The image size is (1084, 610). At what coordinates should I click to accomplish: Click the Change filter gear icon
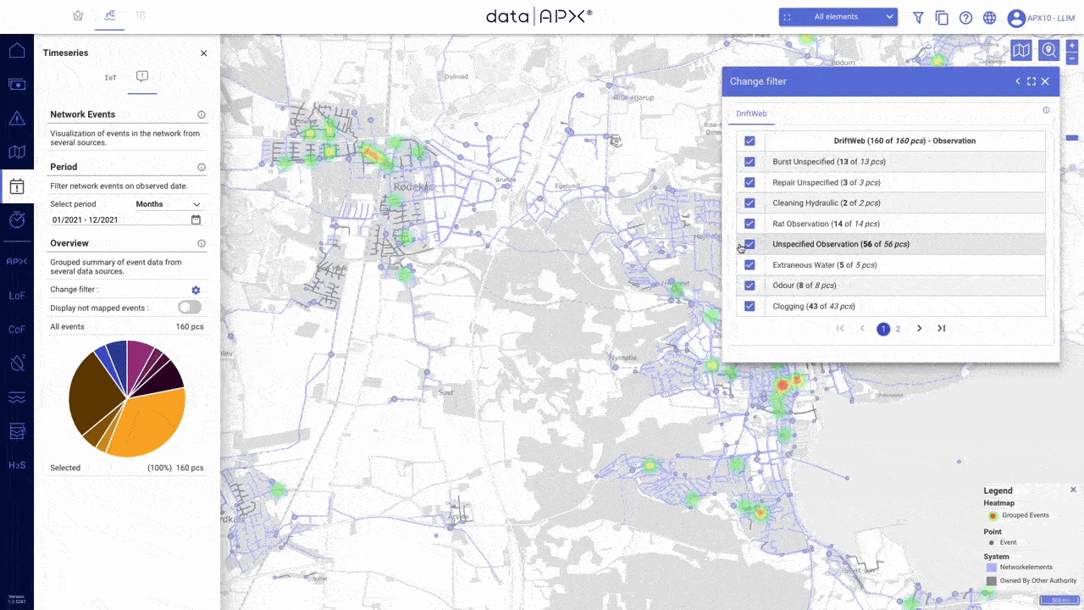[196, 290]
